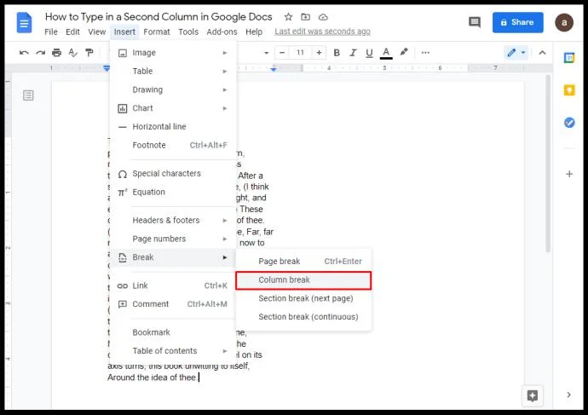Open the More toolbar options ellipsis

(425, 53)
